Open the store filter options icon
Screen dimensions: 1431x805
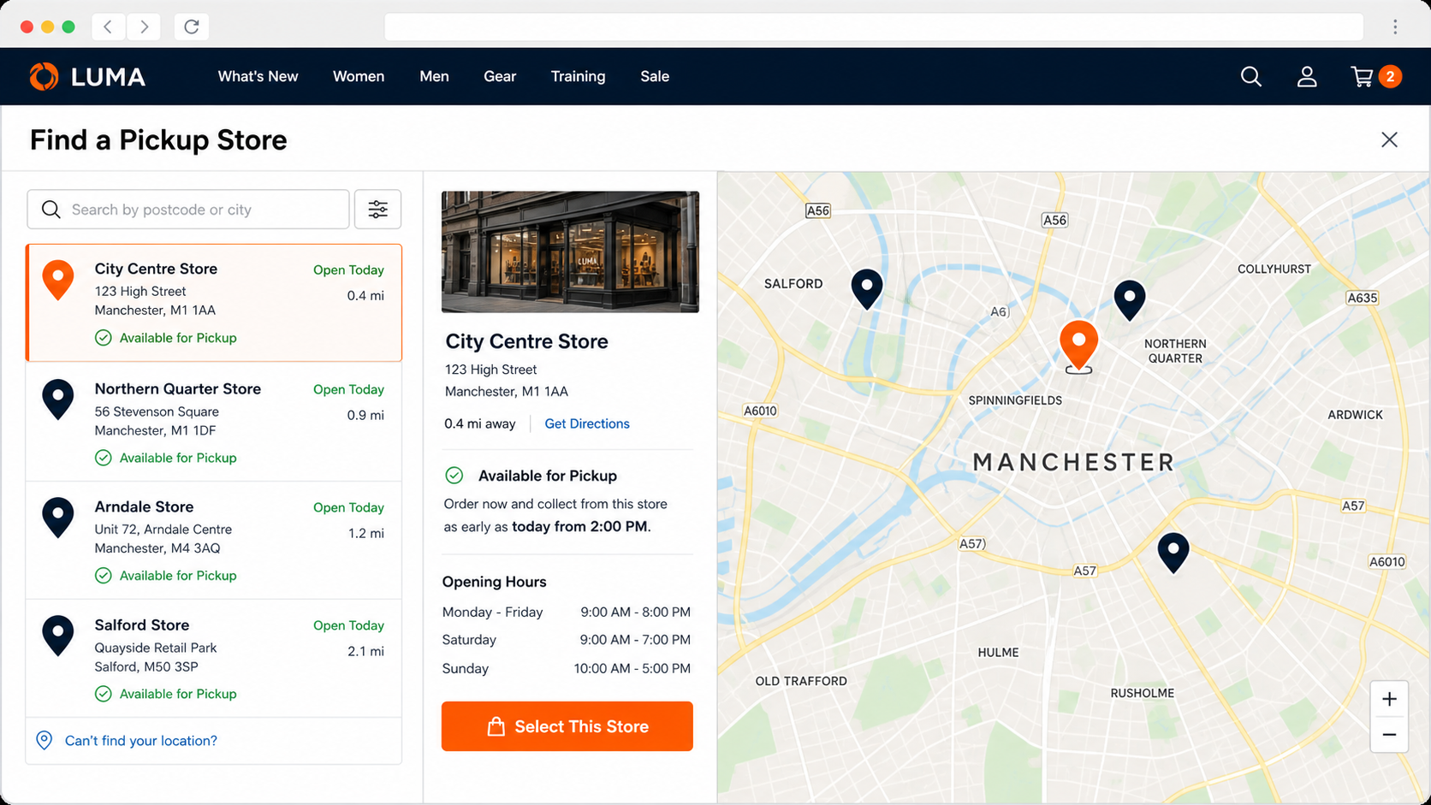point(377,210)
